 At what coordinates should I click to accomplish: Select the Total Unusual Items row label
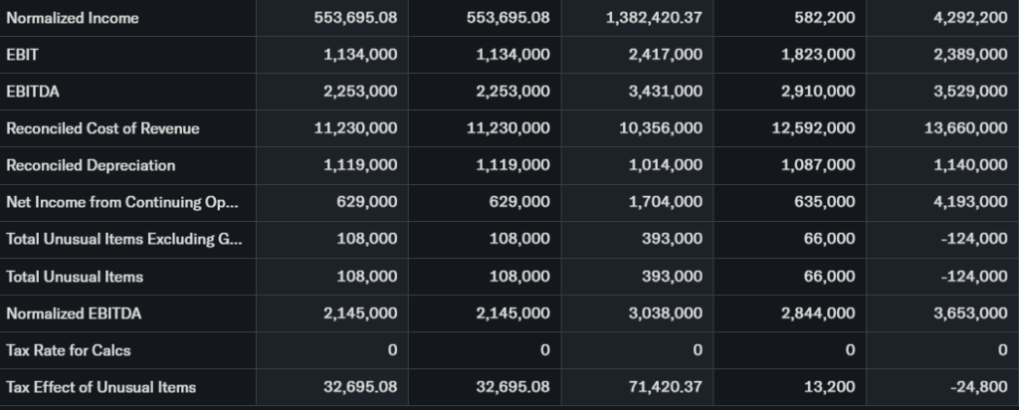pos(75,276)
